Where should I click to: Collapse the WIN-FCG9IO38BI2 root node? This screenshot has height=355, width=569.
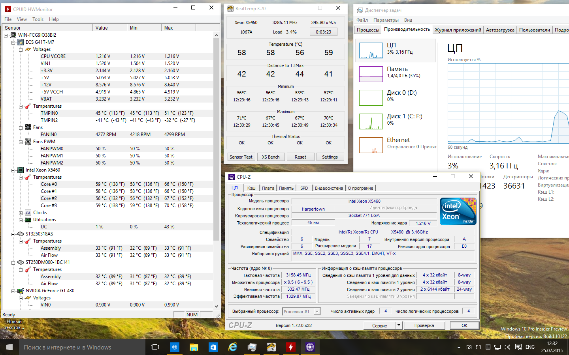(6, 35)
